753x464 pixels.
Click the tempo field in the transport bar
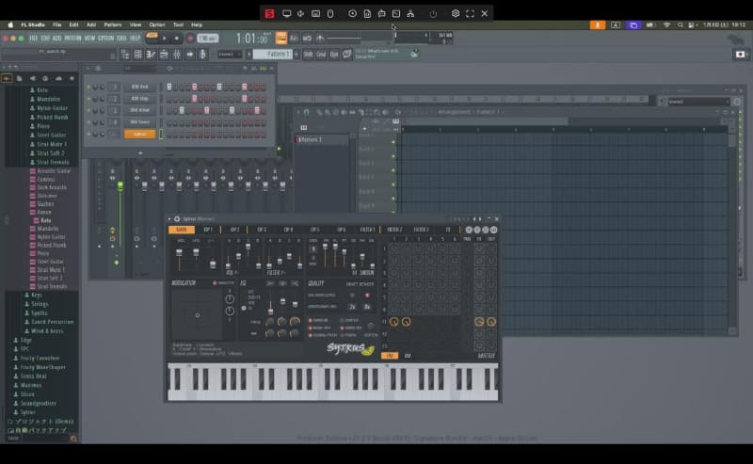[208, 38]
